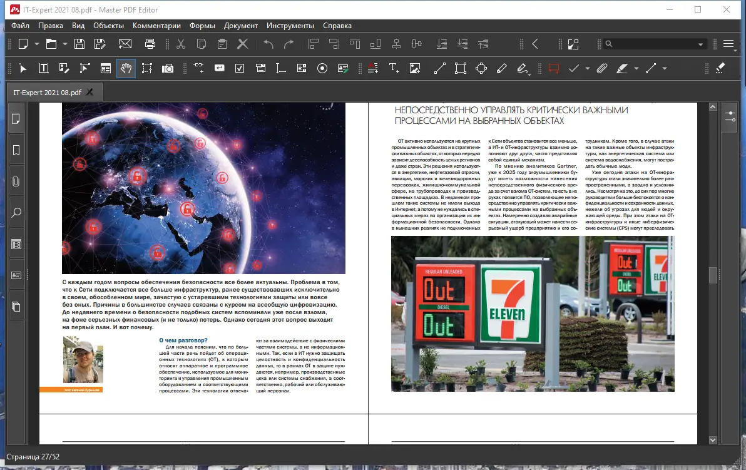Viewport: 746px width, 470px height.
Task: Open the search field's dropdown arrow
Action: pos(701,44)
